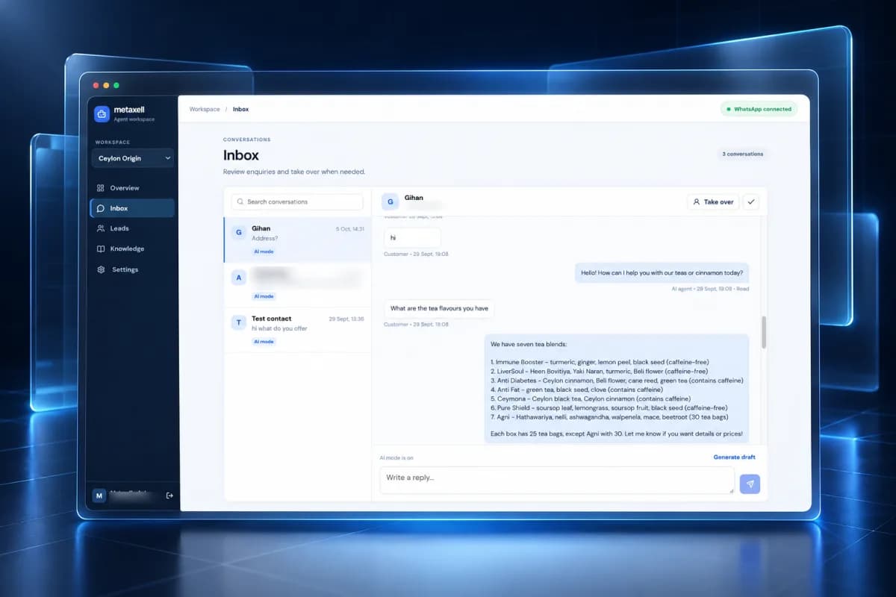Click the WhatsApp connected status badge
896x597 pixels.
(x=759, y=109)
